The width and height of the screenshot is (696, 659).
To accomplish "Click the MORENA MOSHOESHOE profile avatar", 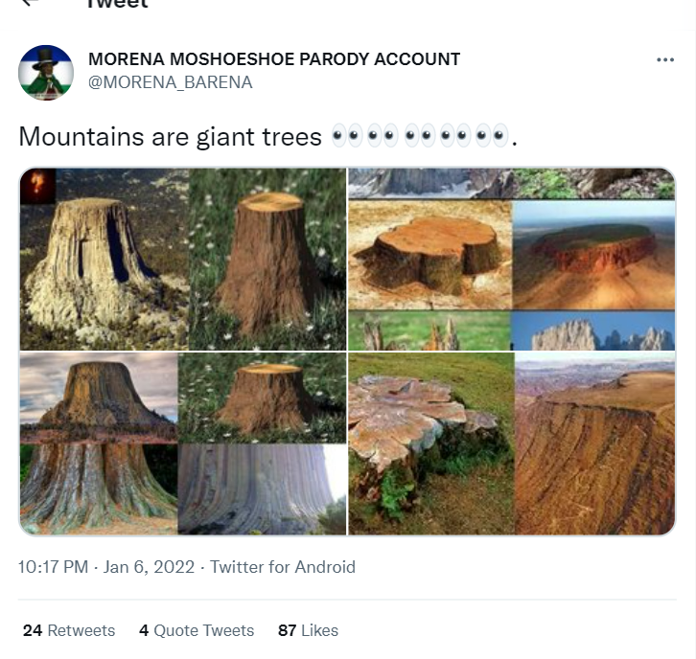I will point(46,72).
